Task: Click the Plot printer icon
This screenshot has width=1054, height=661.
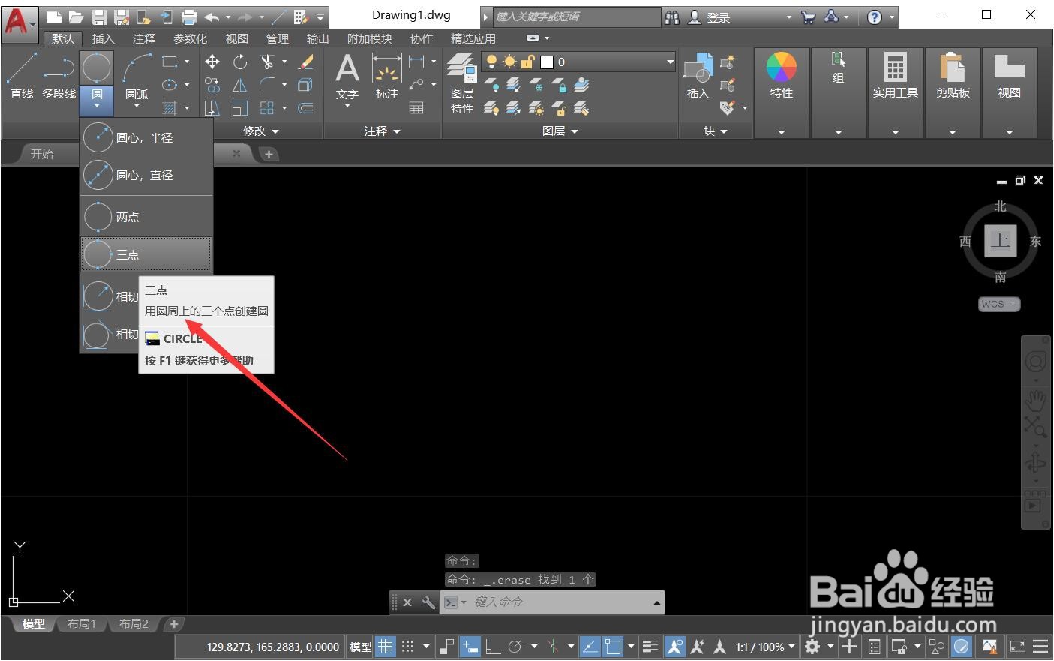Action: [189, 17]
